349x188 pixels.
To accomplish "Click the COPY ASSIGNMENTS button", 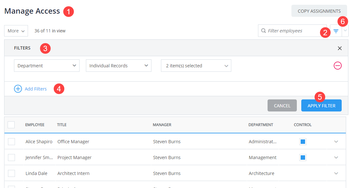I will click(x=319, y=10).
